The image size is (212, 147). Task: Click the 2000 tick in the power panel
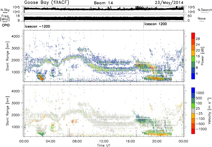15,60
